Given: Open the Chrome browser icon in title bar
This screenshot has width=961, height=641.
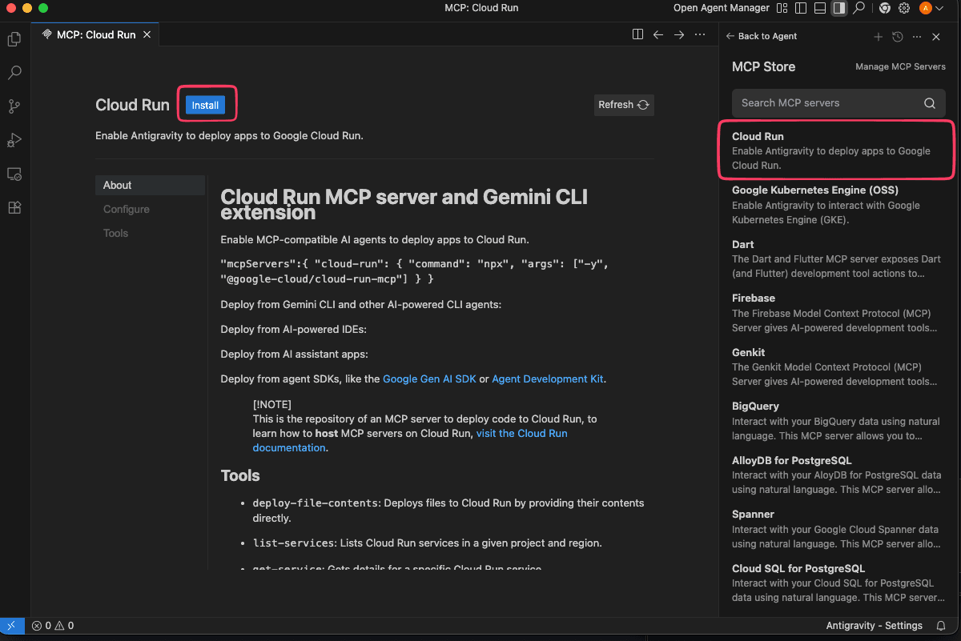Looking at the screenshot, I should coord(884,8).
